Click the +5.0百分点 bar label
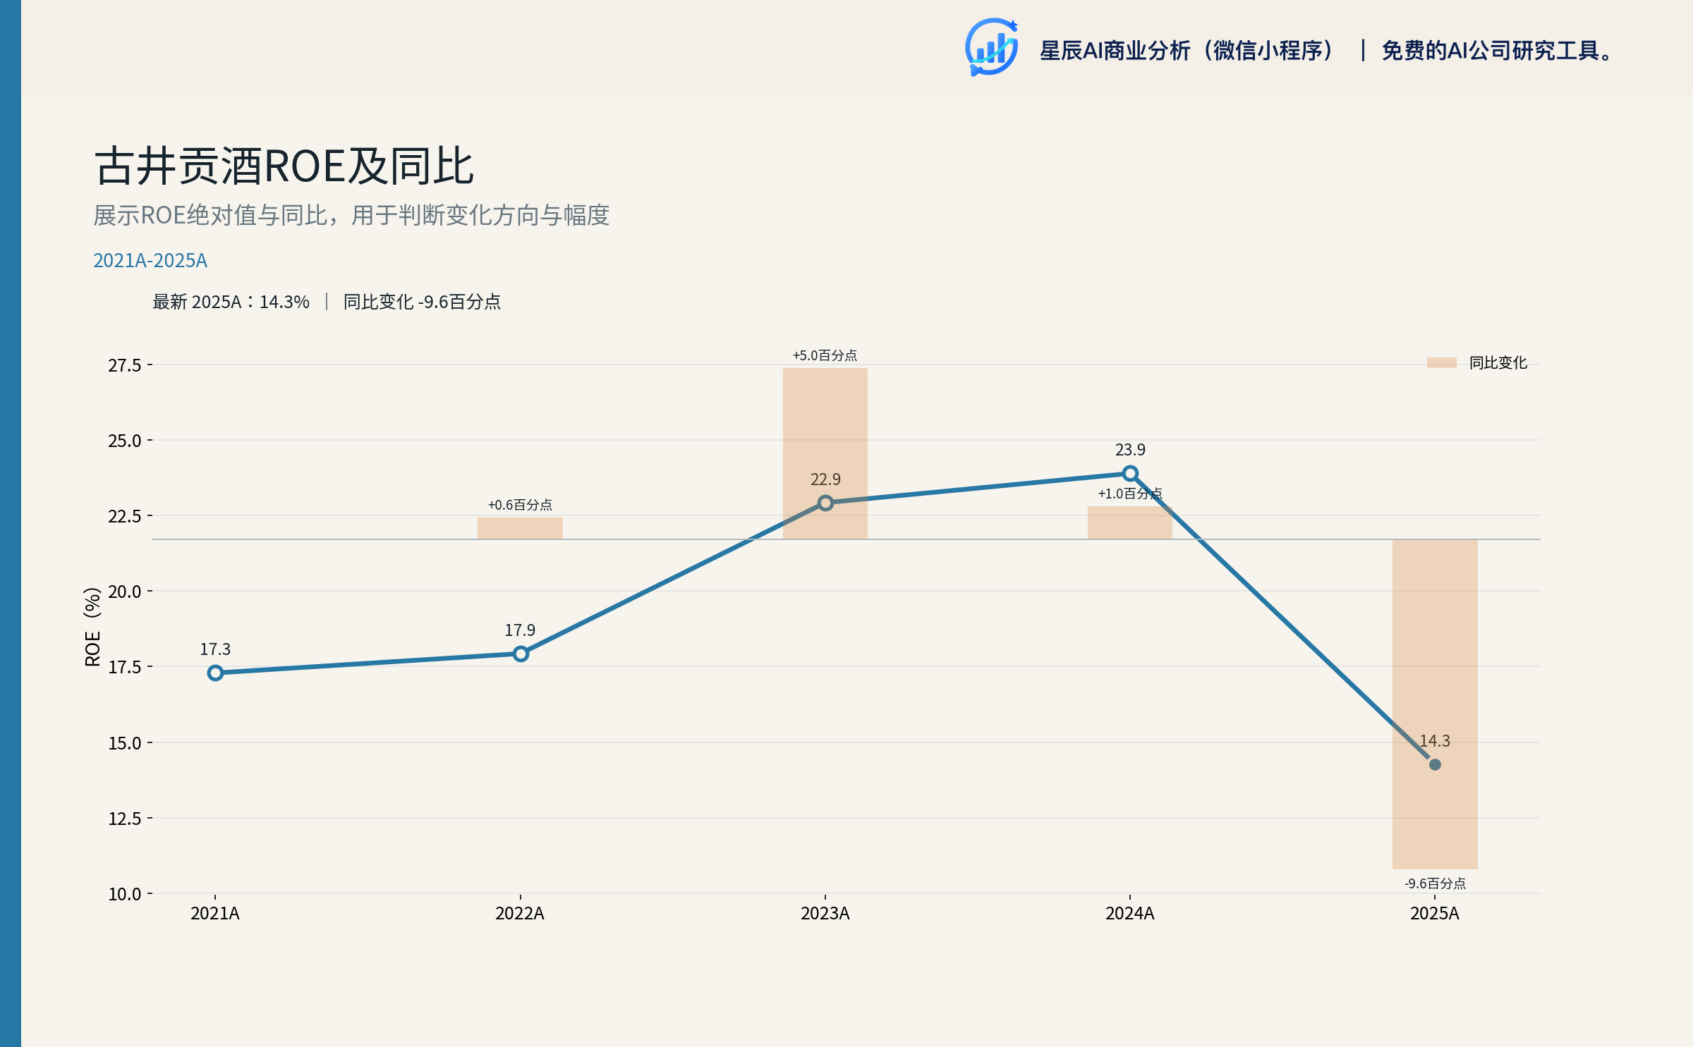The width and height of the screenshot is (1693, 1047). click(x=825, y=355)
